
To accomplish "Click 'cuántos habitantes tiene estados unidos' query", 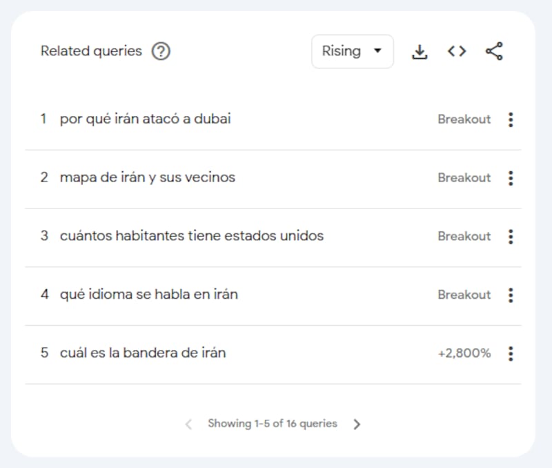I will [x=191, y=236].
